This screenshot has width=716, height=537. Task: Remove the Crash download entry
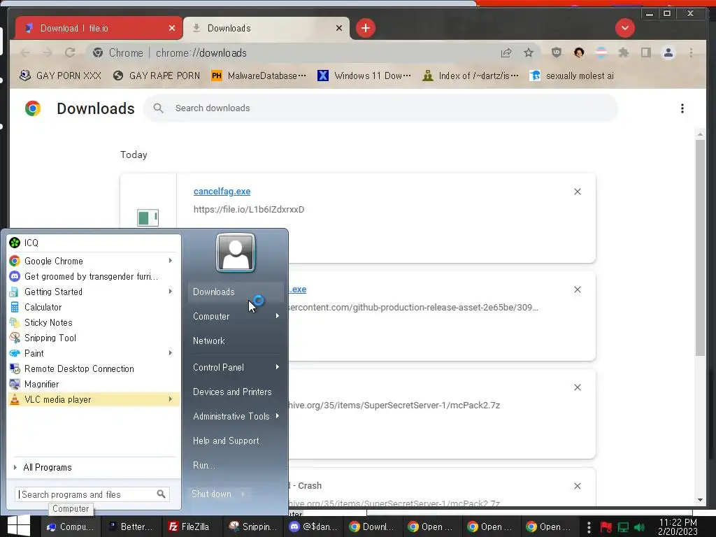point(577,486)
